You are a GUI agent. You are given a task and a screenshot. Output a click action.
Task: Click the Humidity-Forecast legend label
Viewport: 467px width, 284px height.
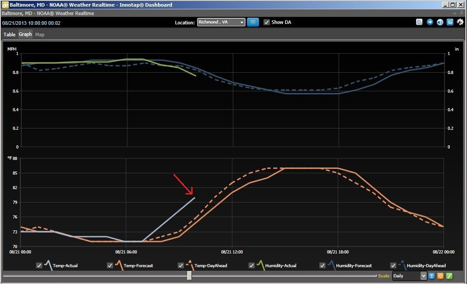[354, 265]
